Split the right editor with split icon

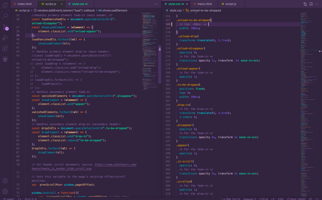[311, 4]
